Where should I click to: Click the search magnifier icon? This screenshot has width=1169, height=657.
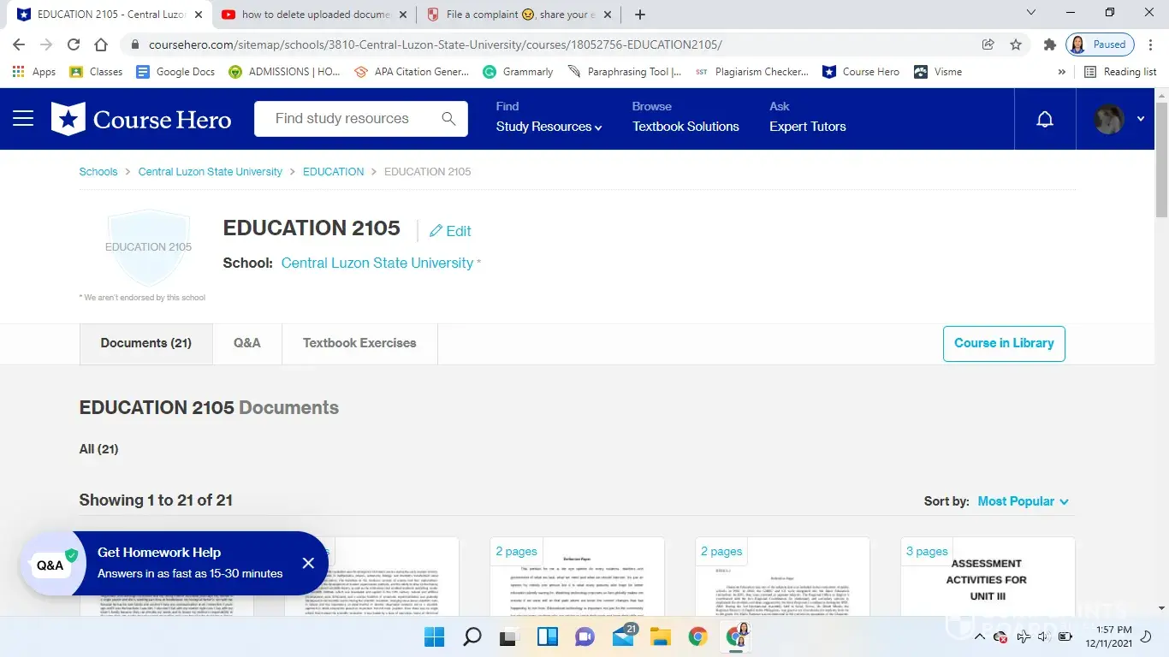[x=448, y=119]
